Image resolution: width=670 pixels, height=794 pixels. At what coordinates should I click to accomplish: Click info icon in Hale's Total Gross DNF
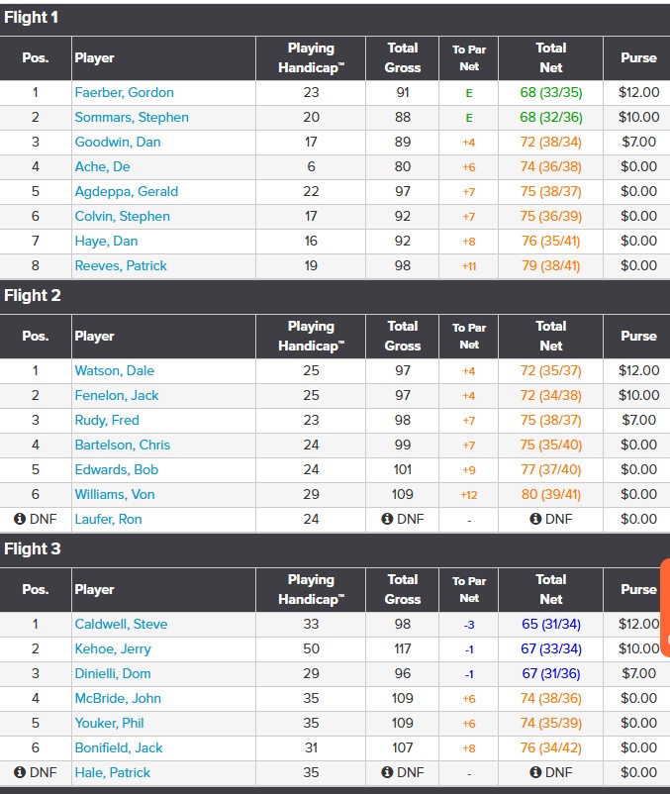(388, 772)
